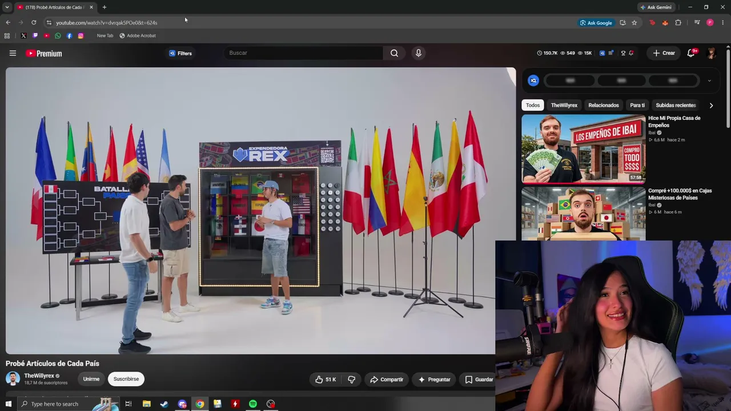The image size is (731, 411).
Task: Click Ask Gemini in title bar
Action: [656, 7]
